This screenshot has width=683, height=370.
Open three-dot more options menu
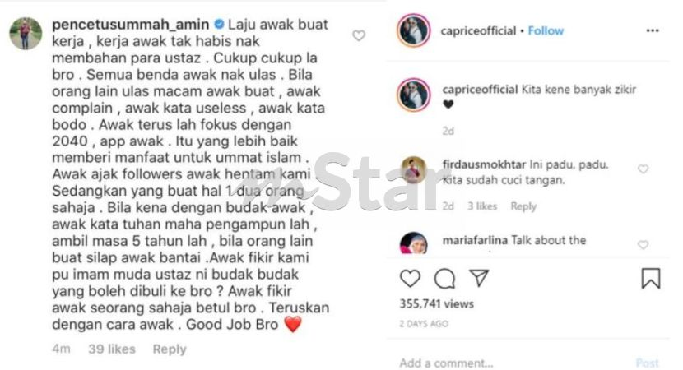pyautogui.click(x=652, y=30)
